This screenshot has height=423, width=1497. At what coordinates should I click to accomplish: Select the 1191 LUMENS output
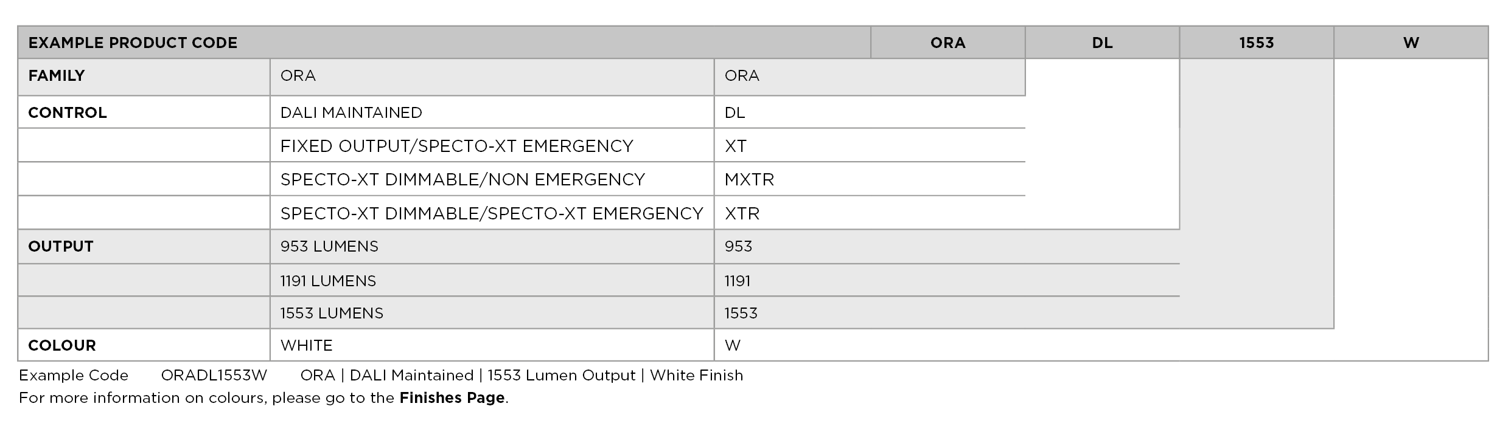point(328,281)
